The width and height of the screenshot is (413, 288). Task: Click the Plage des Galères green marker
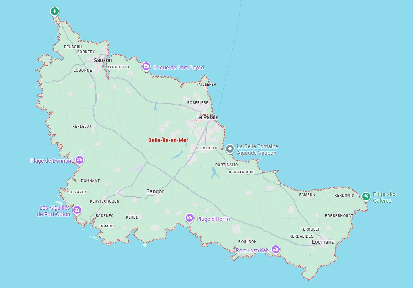366,196
